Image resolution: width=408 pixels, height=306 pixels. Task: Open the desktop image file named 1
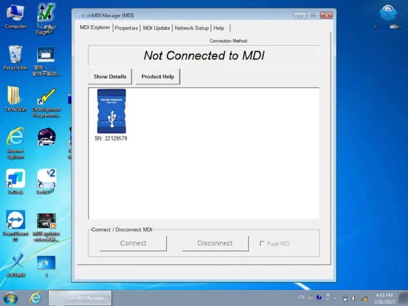tap(47, 266)
